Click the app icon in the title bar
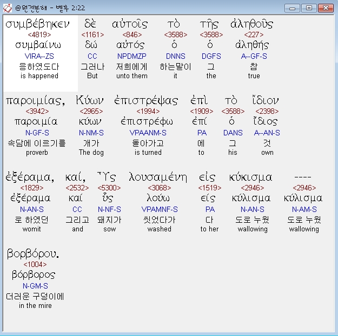Screen dimensions: 338x336 pyautogui.click(x=8, y=8)
